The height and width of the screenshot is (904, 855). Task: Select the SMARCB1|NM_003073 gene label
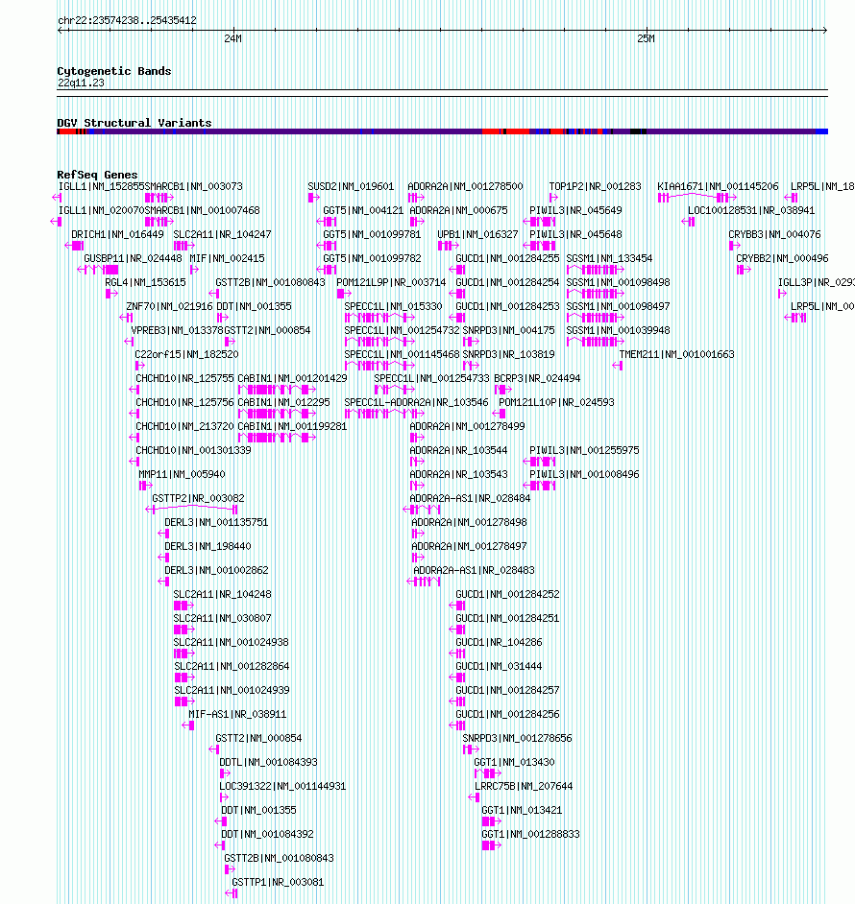click(193, 186)
